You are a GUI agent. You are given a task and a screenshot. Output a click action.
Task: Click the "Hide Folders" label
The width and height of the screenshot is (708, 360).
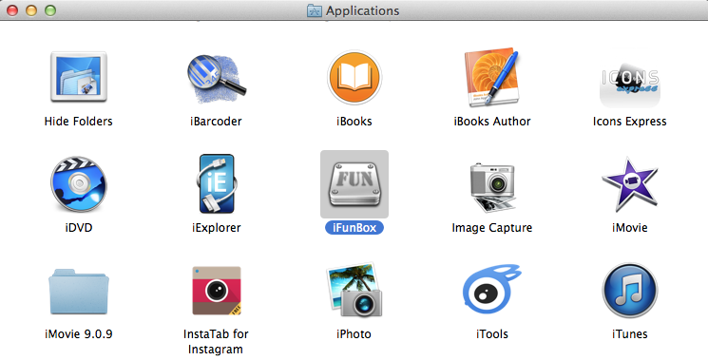(x=79, y=122)
